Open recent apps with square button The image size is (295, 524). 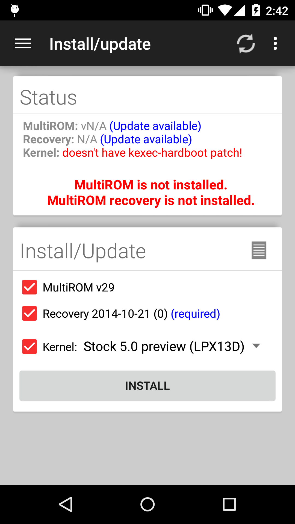229,504
